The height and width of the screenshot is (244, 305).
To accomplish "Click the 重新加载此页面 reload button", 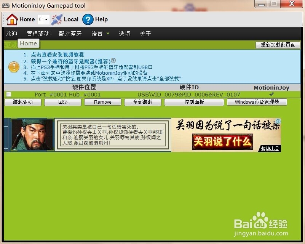I will [278, 45].
